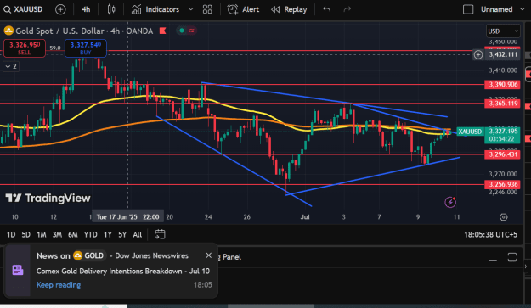Undo the last chart action
Screen dimensions: 531x308
(327, 9)
